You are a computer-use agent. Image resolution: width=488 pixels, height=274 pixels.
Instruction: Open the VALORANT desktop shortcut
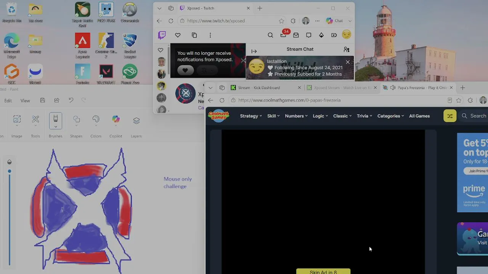[x=106, y=74]
